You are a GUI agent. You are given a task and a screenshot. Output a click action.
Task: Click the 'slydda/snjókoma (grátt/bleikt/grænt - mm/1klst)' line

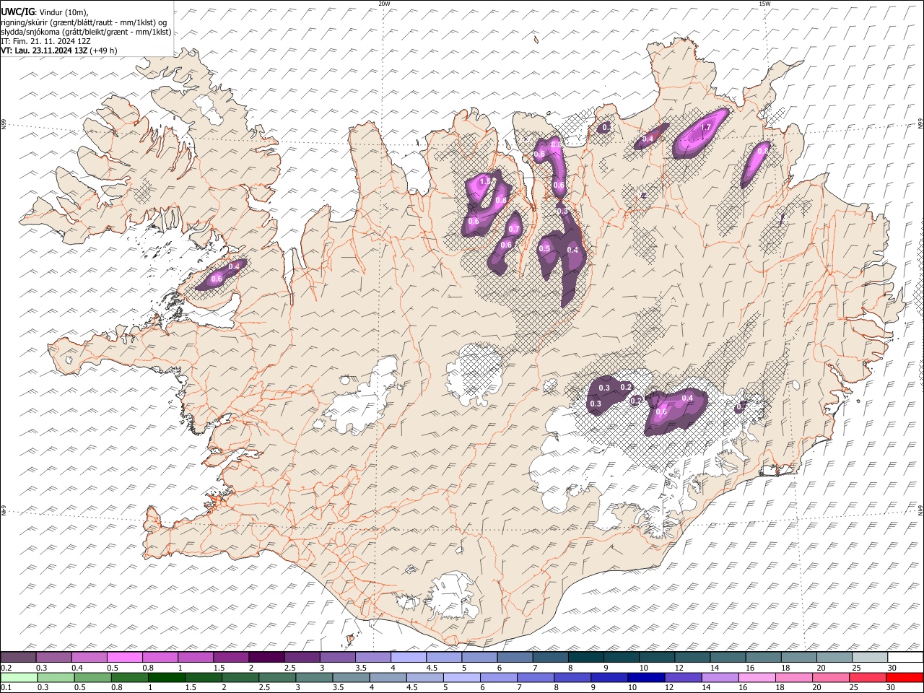tap(86, 32)
